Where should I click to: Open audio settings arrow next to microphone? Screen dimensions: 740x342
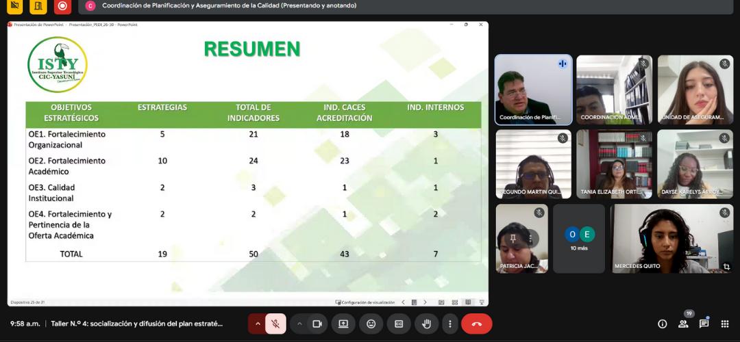(x=258, y=324)
